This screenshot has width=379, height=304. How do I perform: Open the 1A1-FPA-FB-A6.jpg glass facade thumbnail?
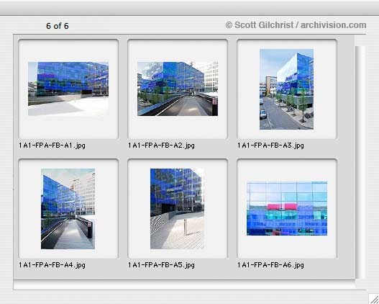287,208
